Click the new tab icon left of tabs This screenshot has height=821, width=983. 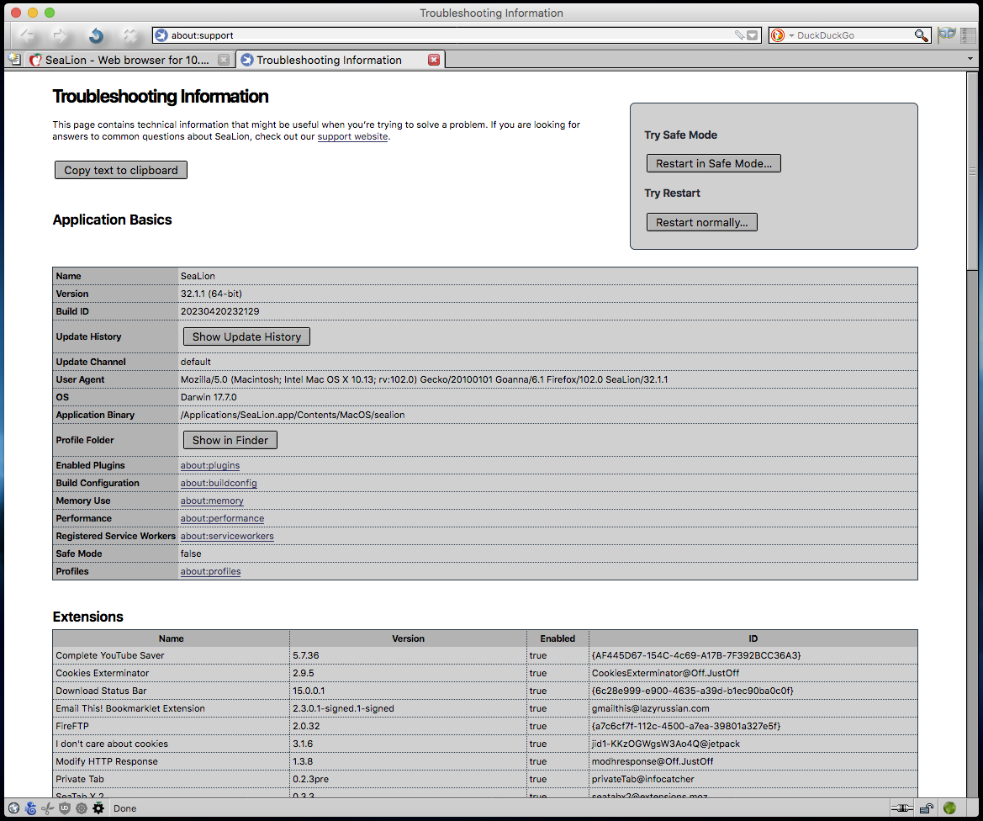14,60
